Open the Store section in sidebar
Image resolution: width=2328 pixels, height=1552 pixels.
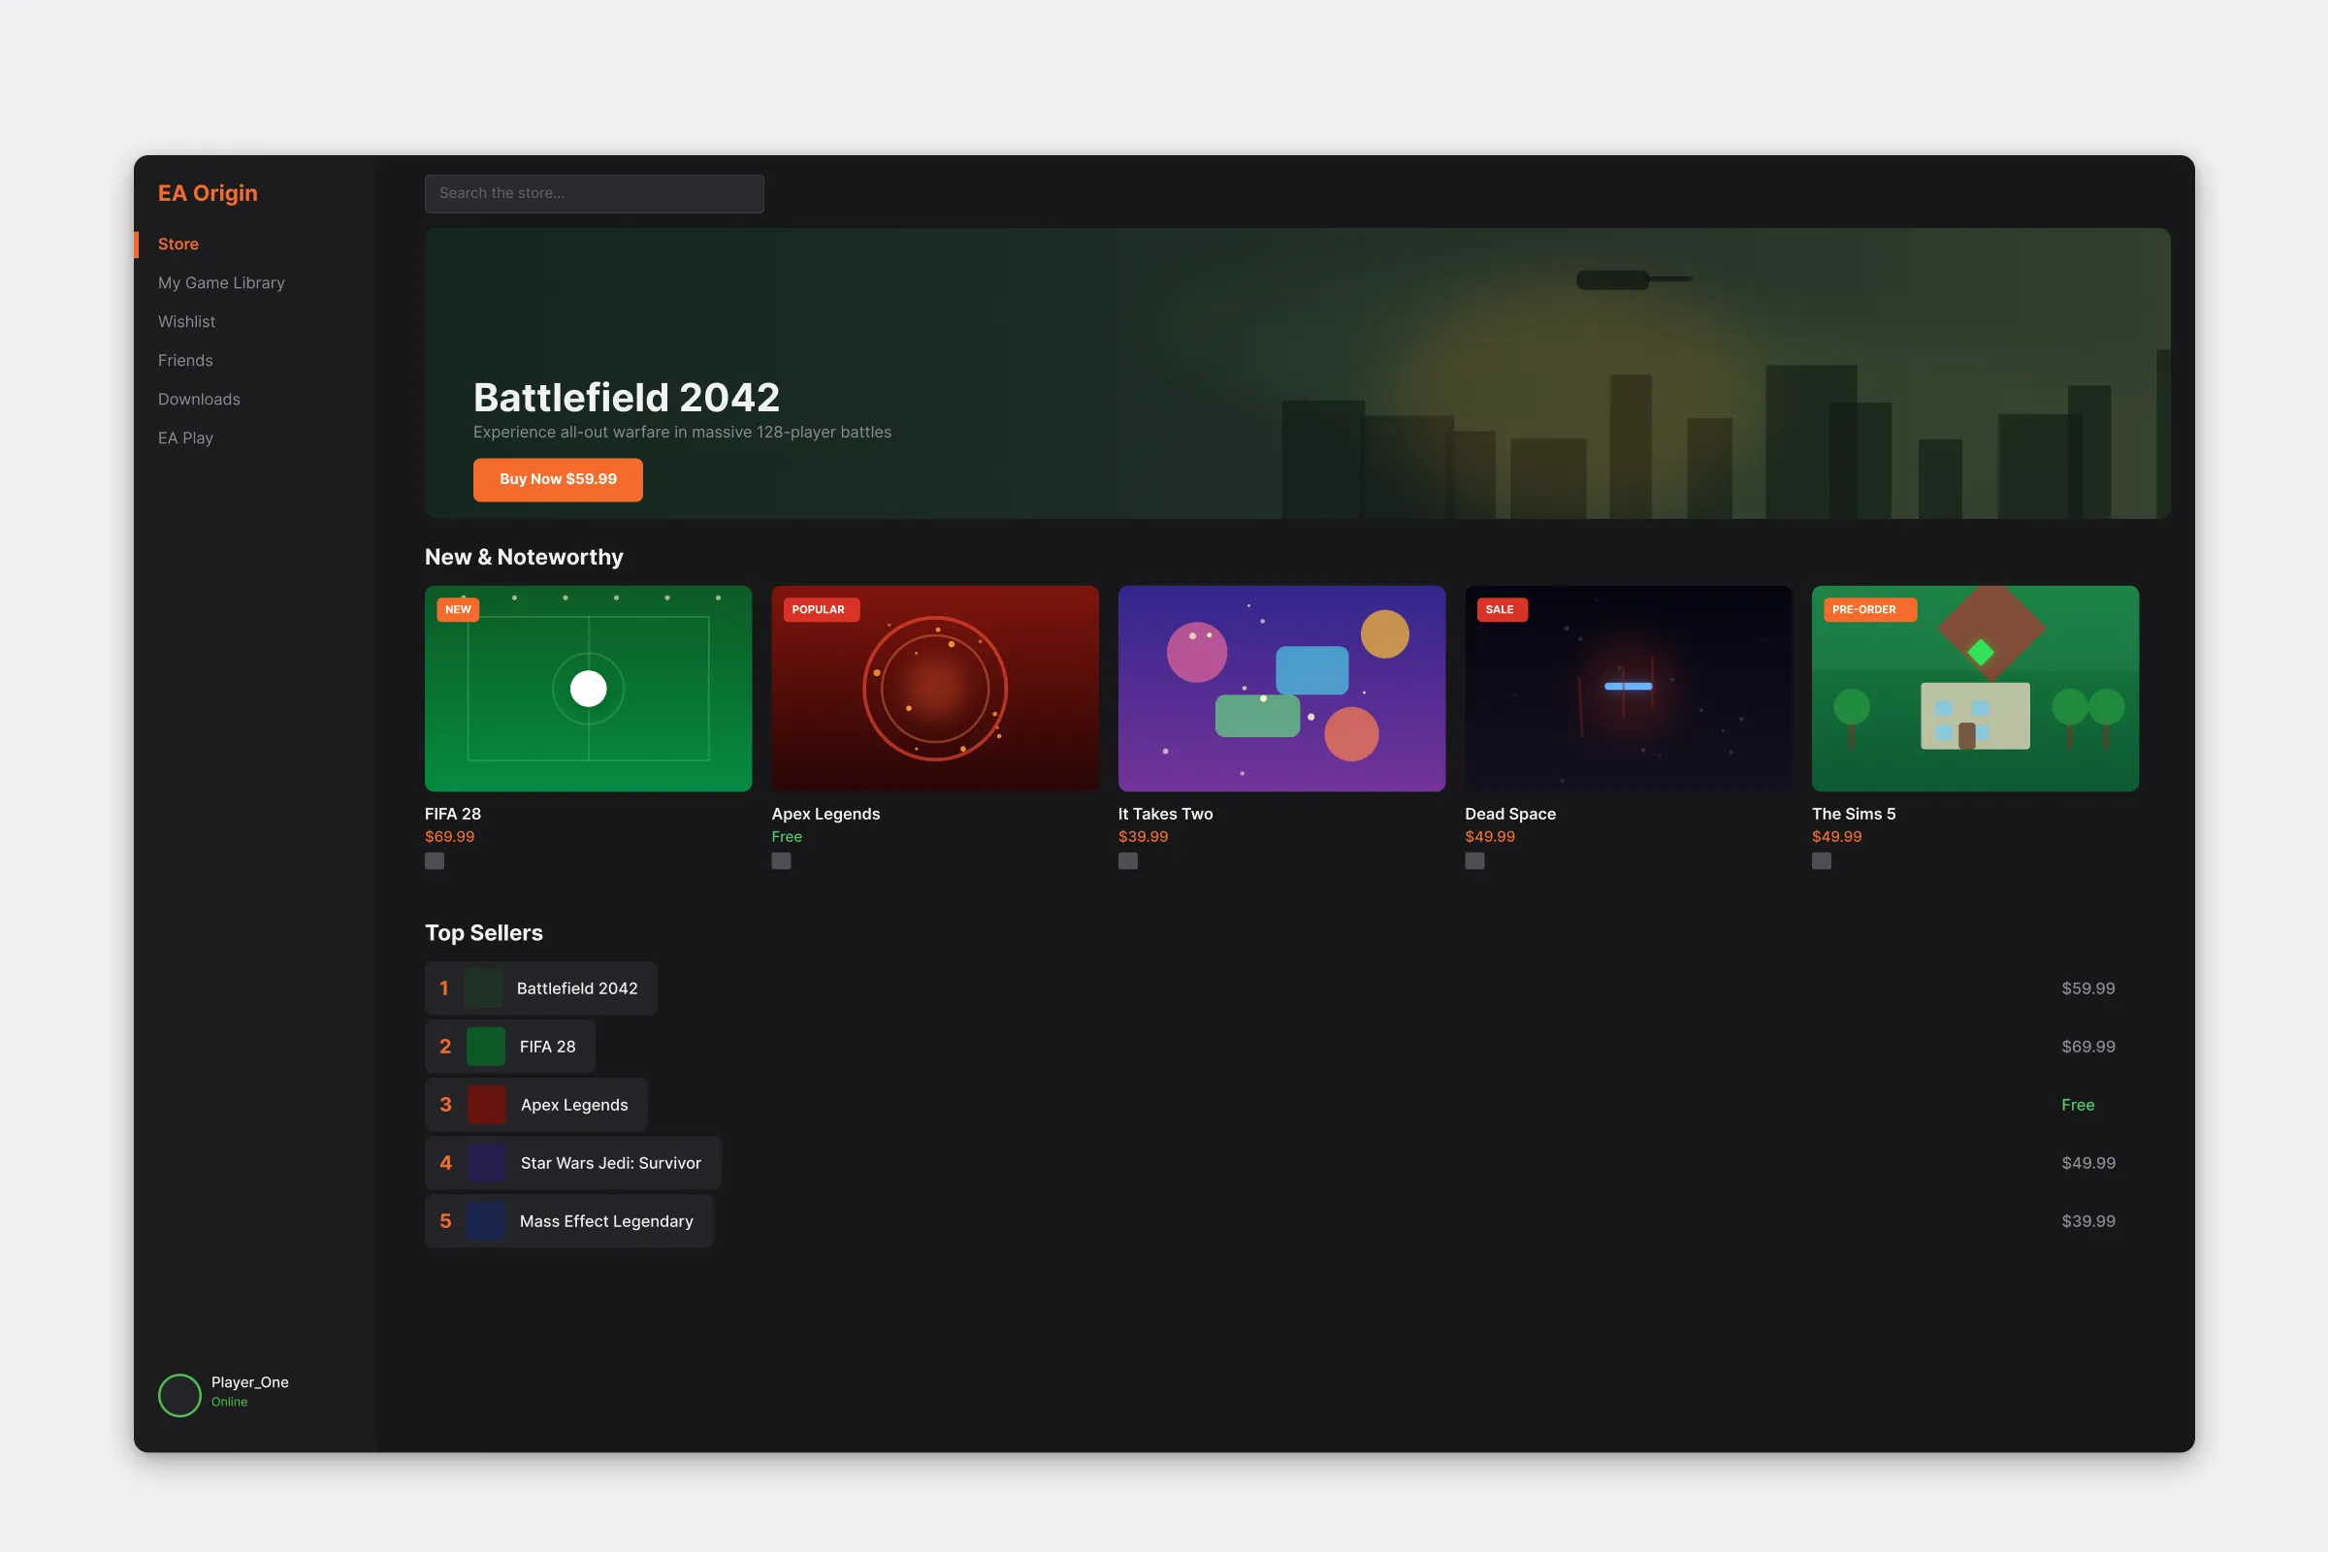pyautogui.click(x=178, y=243)
